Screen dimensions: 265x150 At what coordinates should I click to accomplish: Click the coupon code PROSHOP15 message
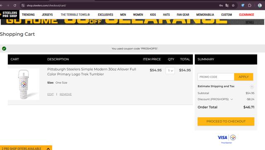point(135,49)
